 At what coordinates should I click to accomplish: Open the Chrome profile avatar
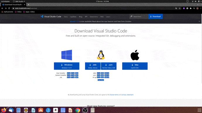pyautogui.click(x=197, y=8)
